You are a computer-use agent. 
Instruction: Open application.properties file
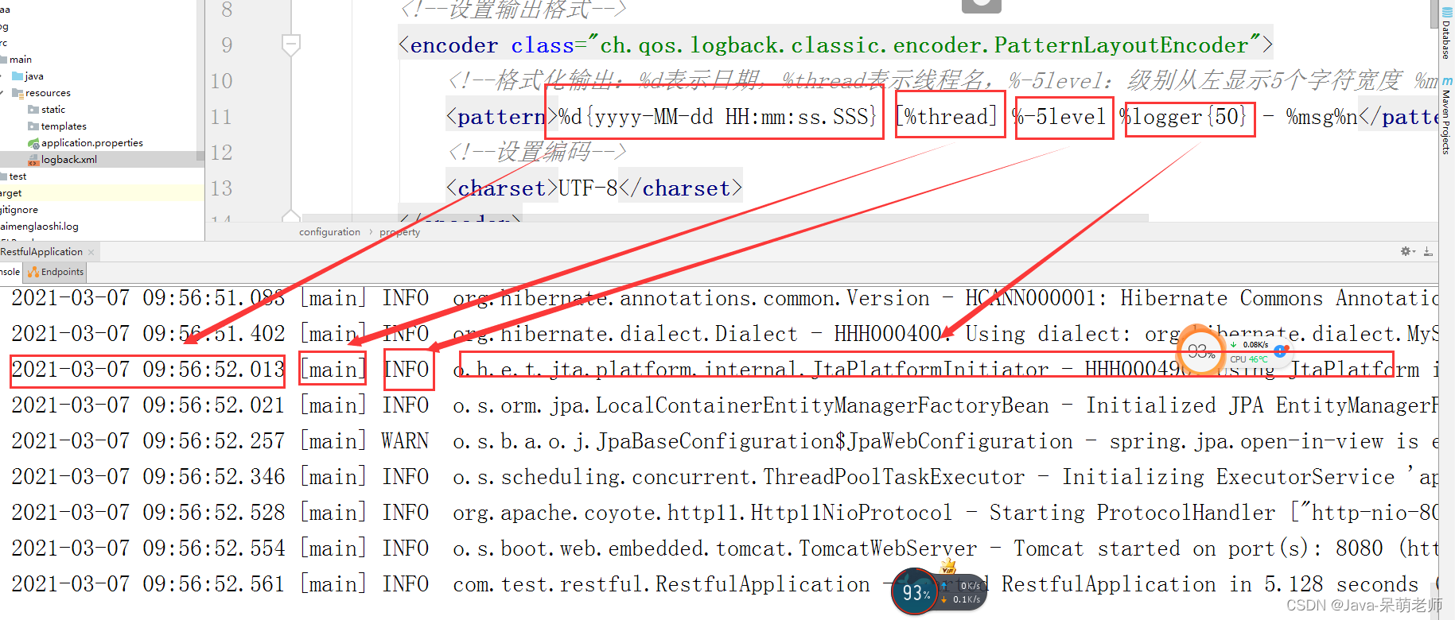[91, 143]
